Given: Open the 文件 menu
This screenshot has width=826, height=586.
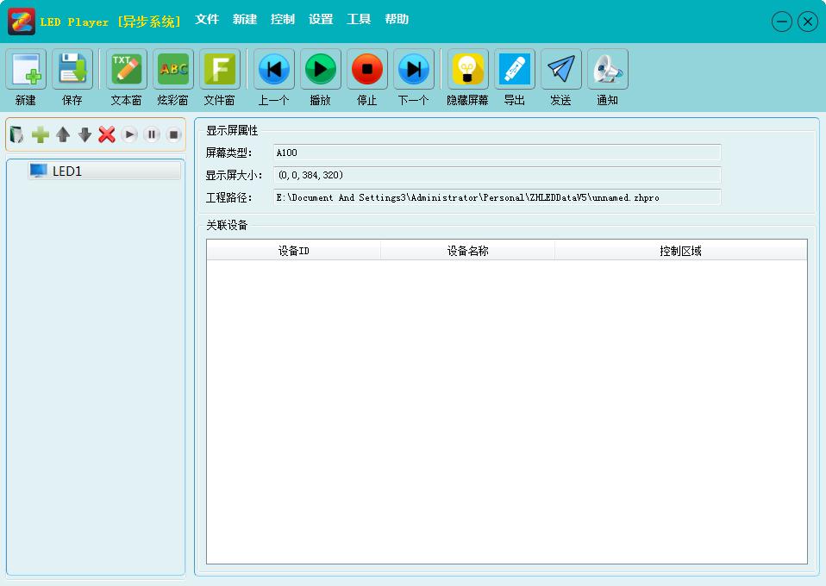Looking at the screenshot, I should pos(207,20).
